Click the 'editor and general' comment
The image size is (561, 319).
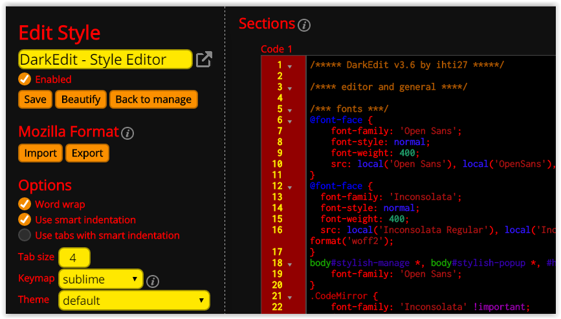[388, 87]
